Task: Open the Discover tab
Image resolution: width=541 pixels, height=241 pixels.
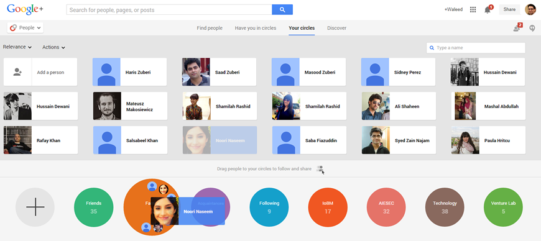Action: [337, 28]
